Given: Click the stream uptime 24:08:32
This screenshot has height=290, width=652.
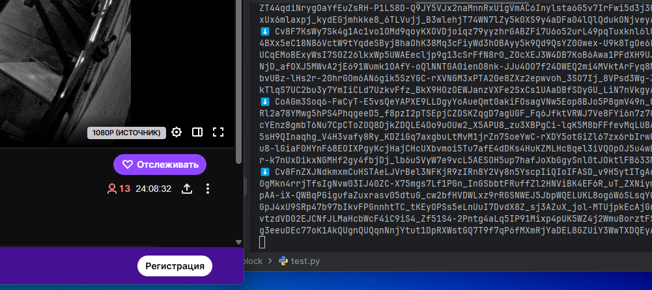Looking at the screenshot, I should click(x=153, y=189).
